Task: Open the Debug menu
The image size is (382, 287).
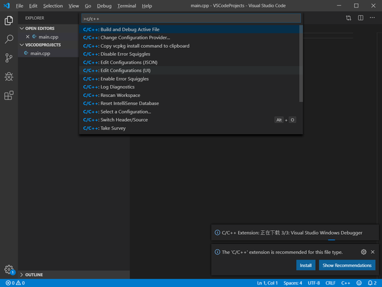Action: click(104, 6)
